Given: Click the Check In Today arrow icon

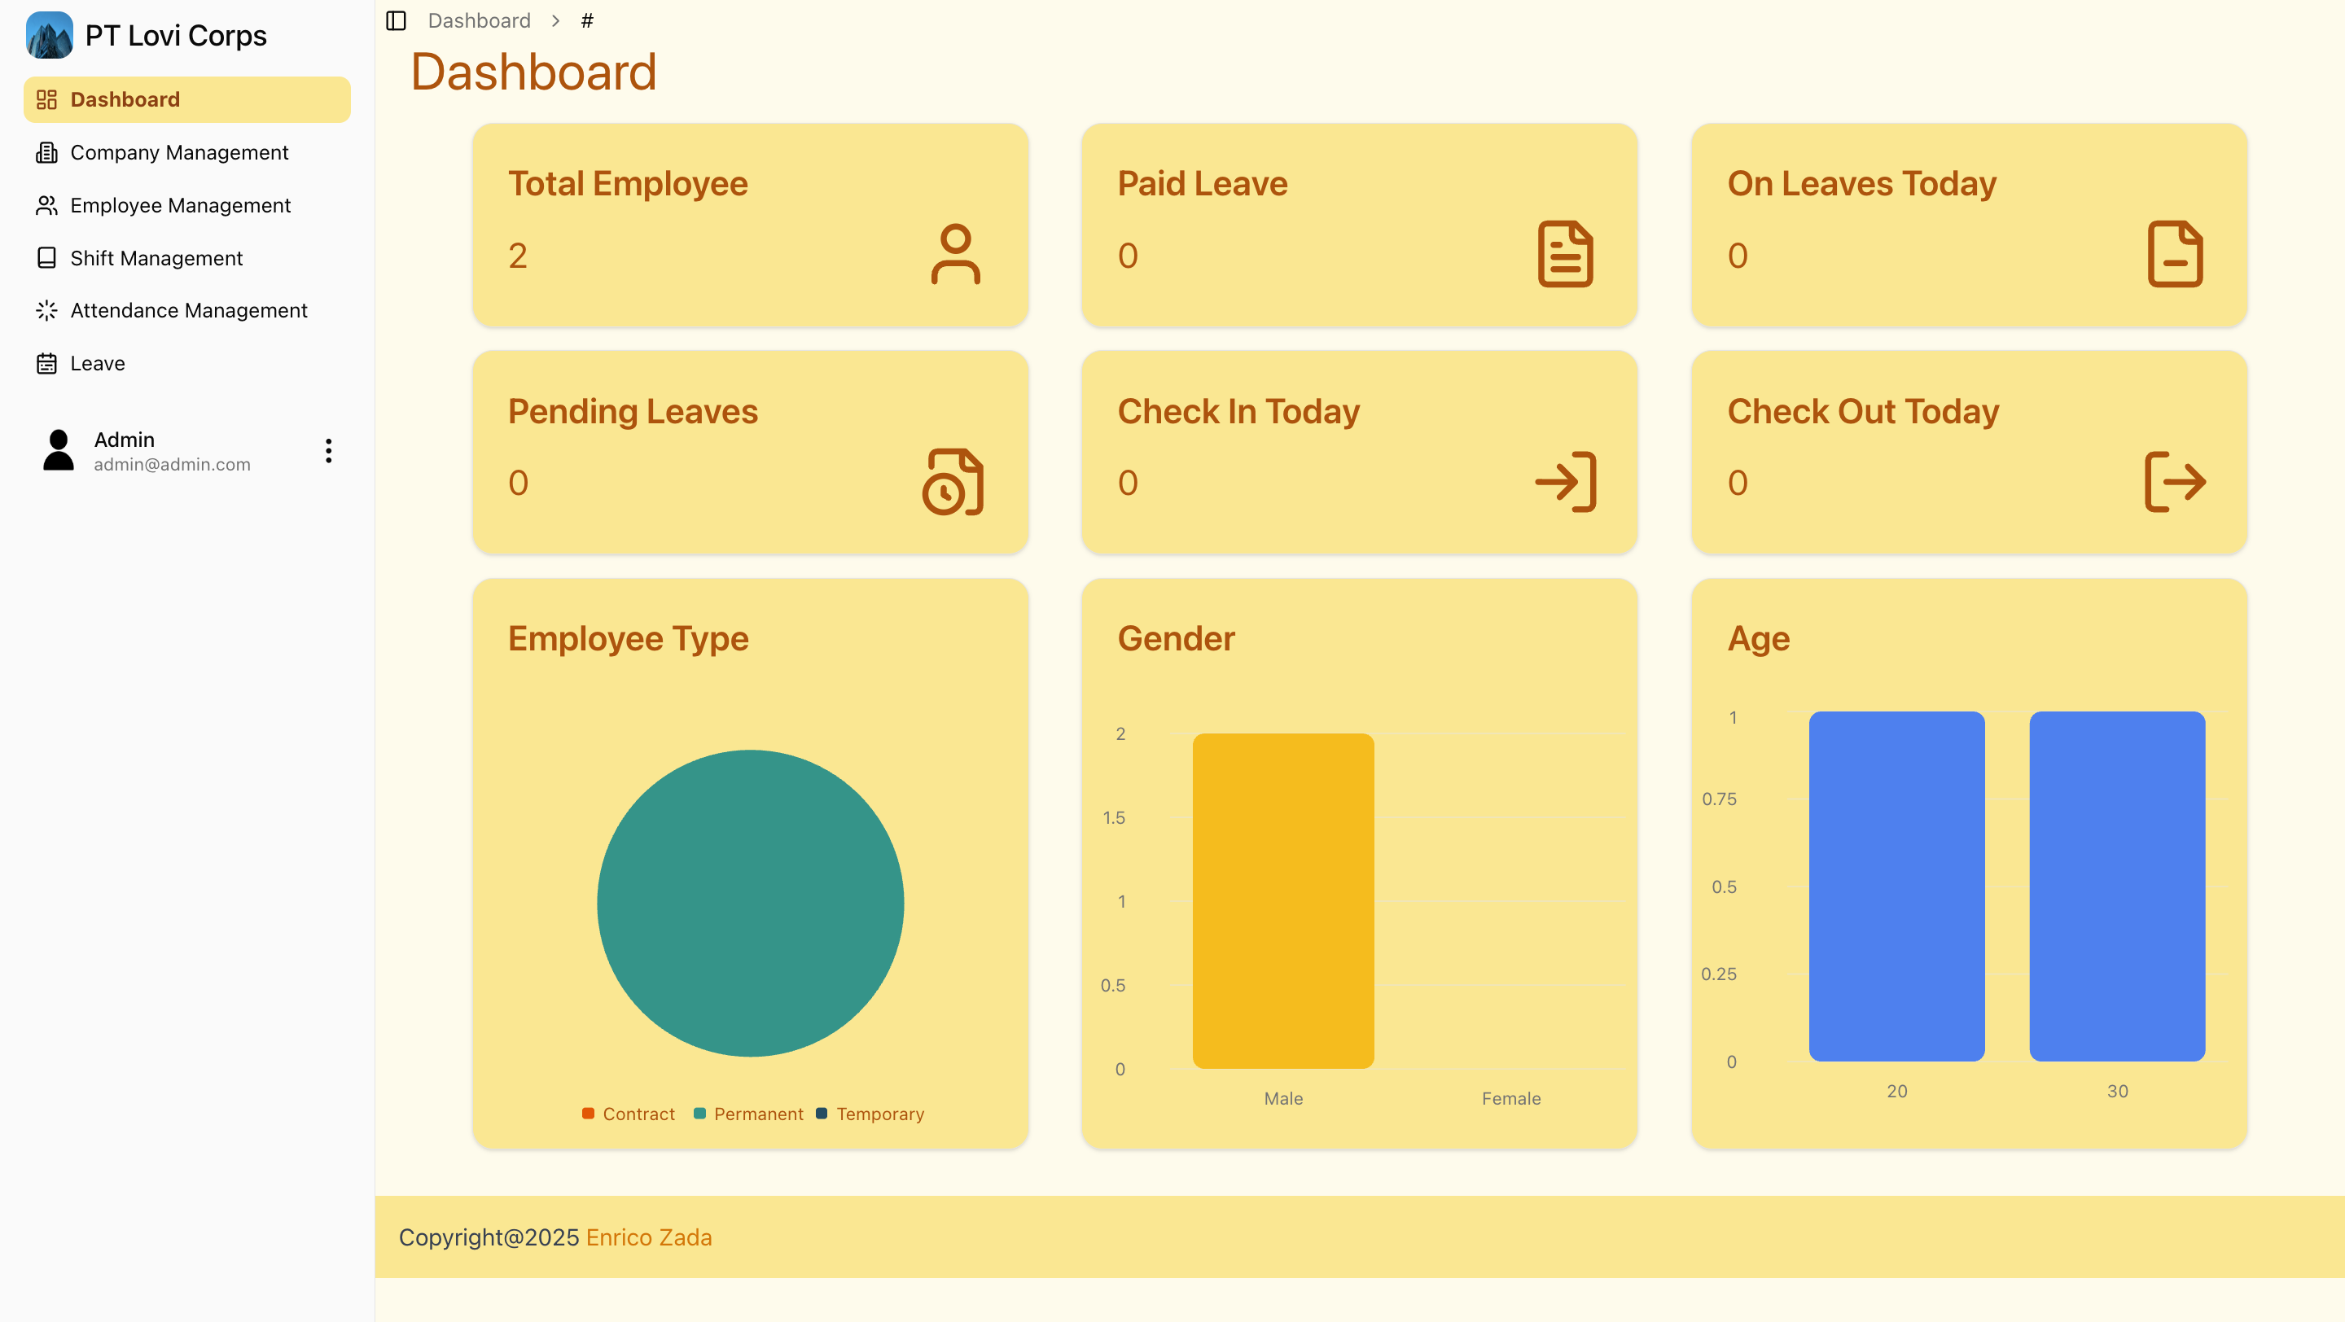Looking at the screenshot, I should click(1565, 481).
